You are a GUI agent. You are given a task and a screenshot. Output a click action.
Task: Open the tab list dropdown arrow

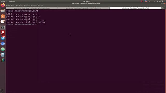click(165, 8)
